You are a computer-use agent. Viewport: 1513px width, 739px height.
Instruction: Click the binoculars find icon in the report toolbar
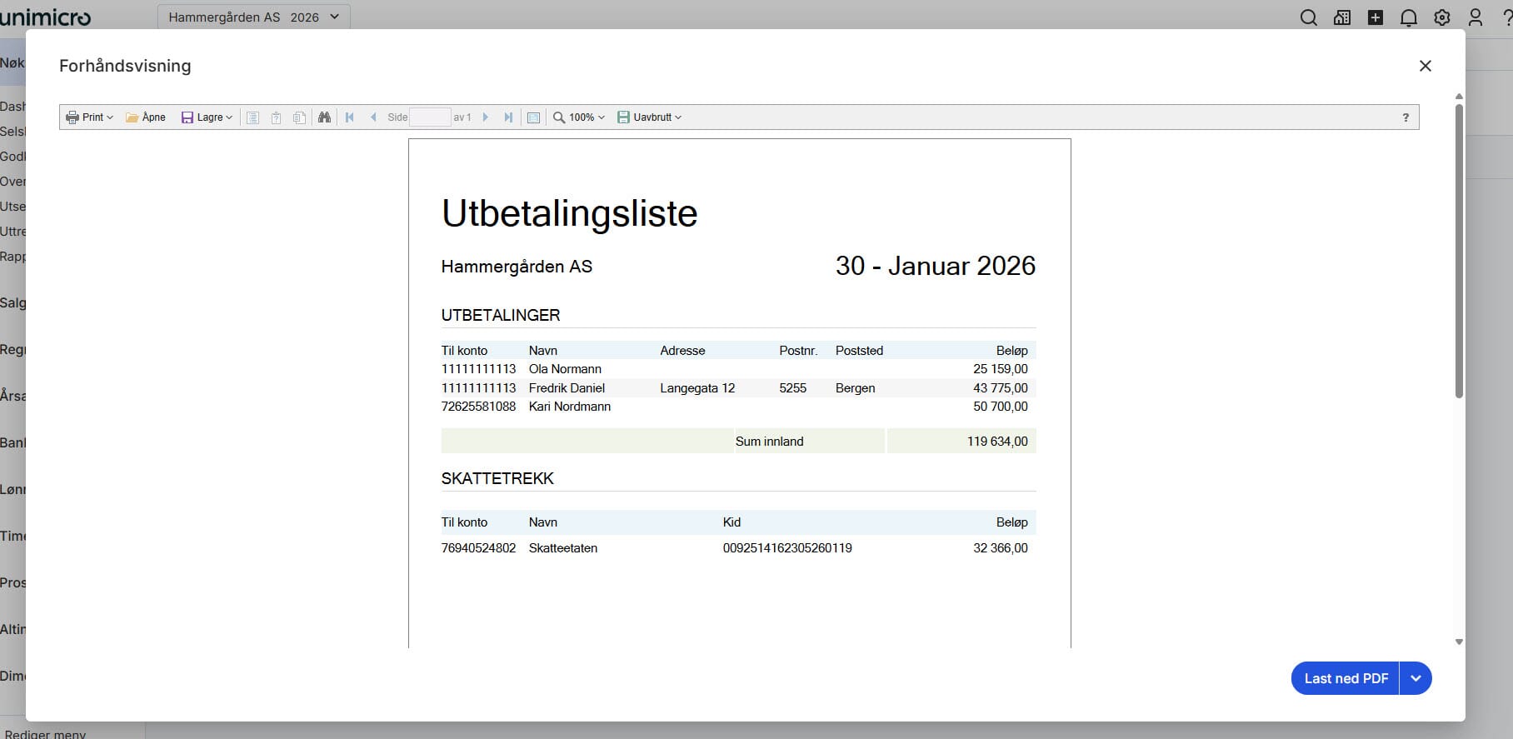[325, 117]
